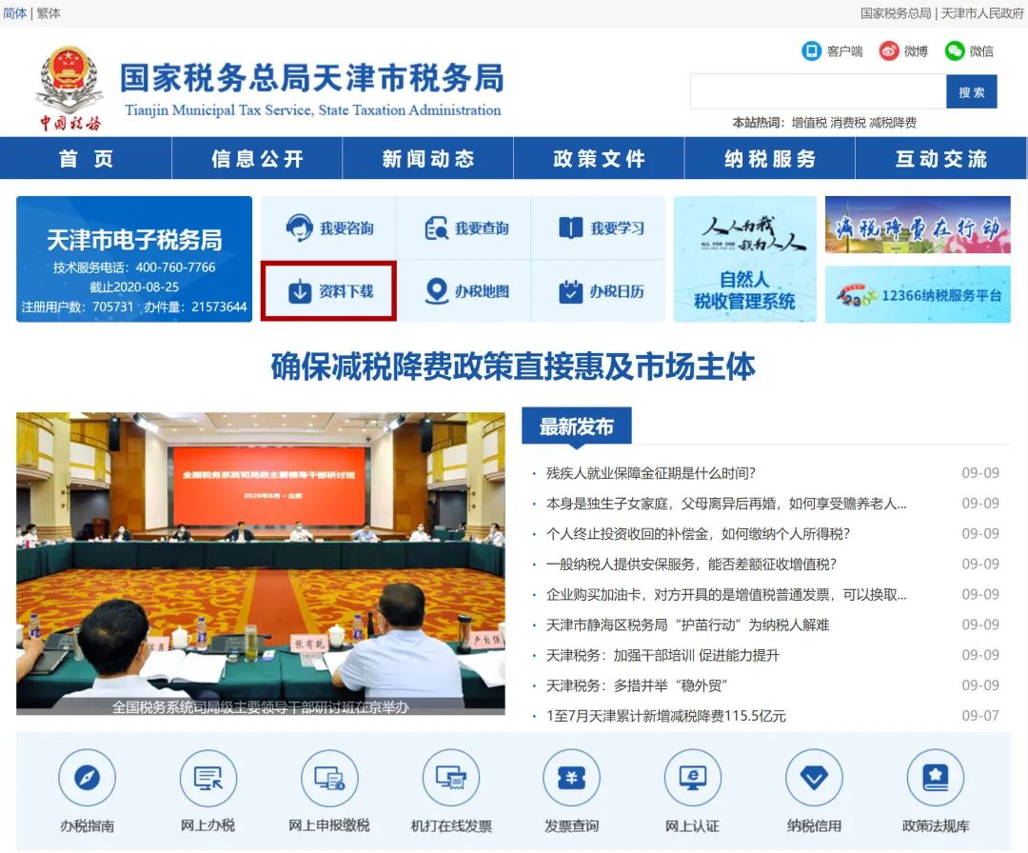The height and width of the screenshot is (853, 1028).
Task: Select the 最新发布 tab
Action: [x=577, y=426]
